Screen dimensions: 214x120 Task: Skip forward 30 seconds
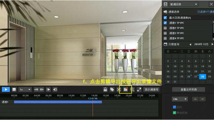42,90
